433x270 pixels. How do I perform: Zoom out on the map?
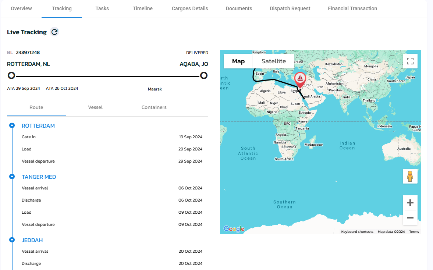point(410,218)
